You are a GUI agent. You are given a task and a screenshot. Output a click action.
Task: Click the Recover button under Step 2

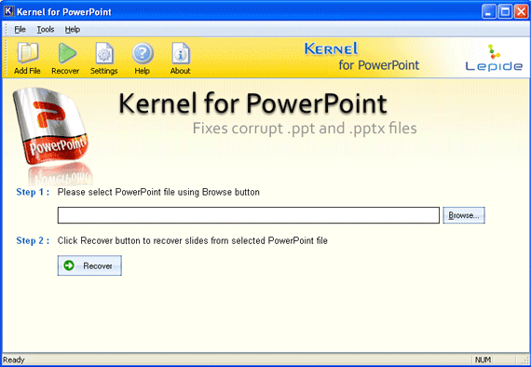tap(89, 265)
